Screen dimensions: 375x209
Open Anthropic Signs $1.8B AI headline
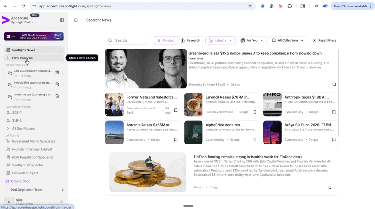(307, 97)
